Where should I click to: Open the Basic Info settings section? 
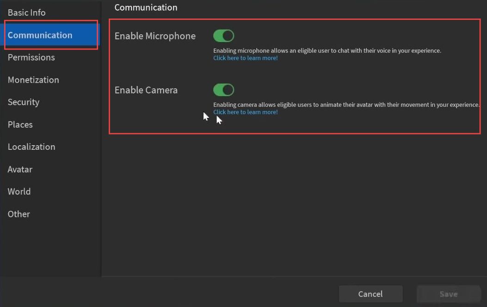27,13
